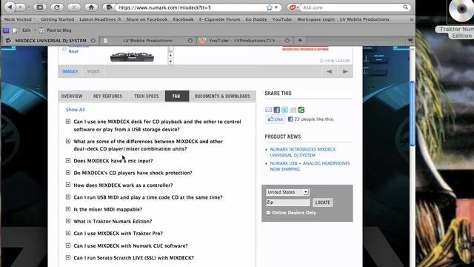The image size is (474, 267).
Task: Expand the shock protection question
Action: click(x=68, y=173)
